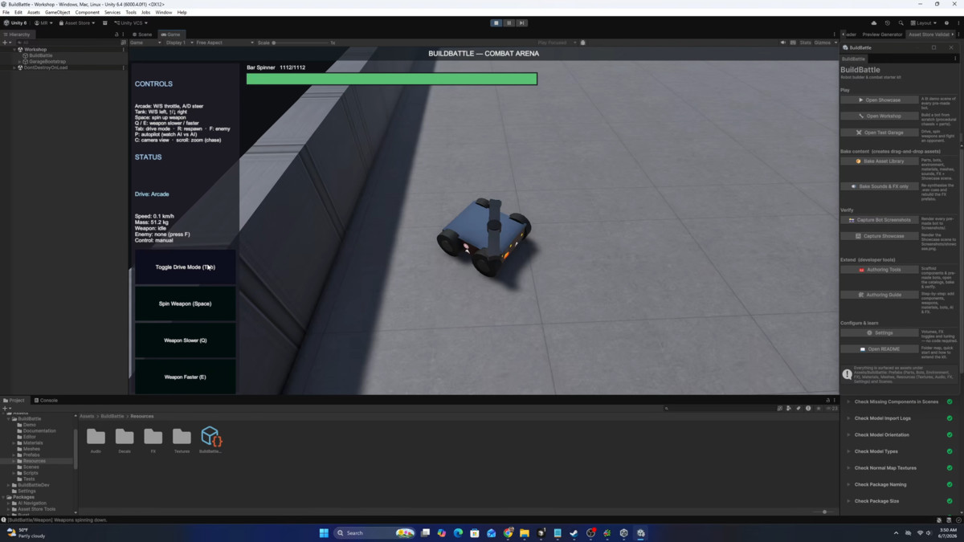Open the Play Focused dropdown
This screenshot has width=964, height=542.
[557, 43]
